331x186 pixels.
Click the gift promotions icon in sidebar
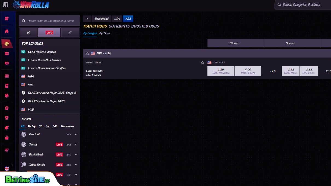[x=7, y=19]
